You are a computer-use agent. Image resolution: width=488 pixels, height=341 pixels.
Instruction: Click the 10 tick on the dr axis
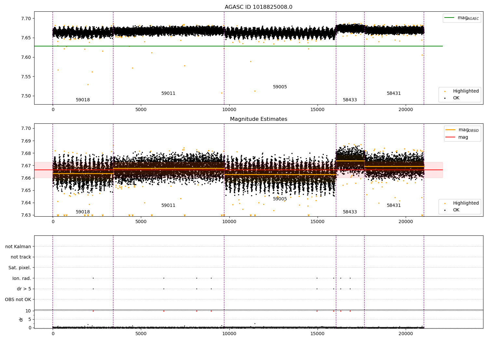[28, 311]
